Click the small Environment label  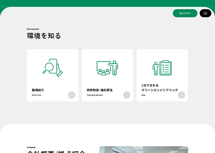[33, 29]
